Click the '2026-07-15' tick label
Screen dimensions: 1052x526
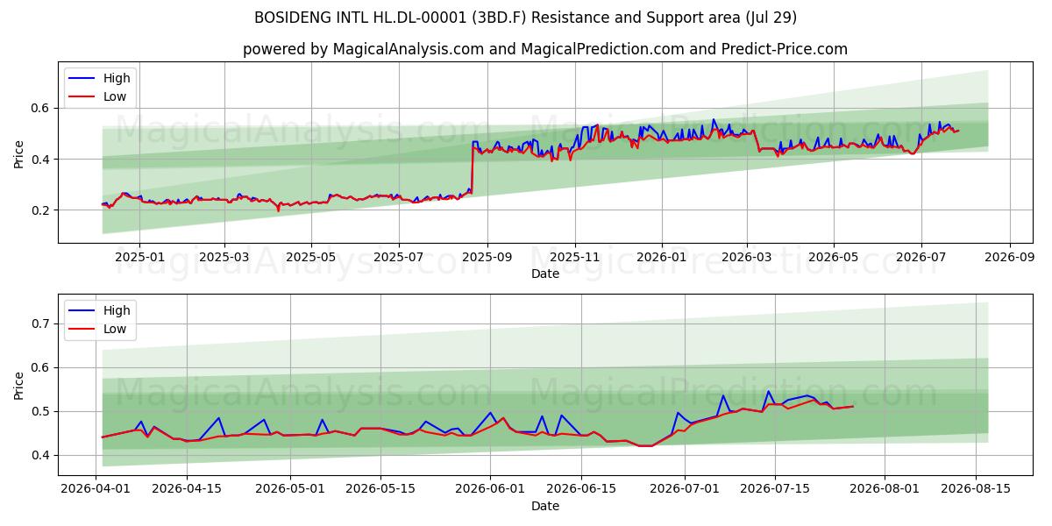[x=775, y=489]
